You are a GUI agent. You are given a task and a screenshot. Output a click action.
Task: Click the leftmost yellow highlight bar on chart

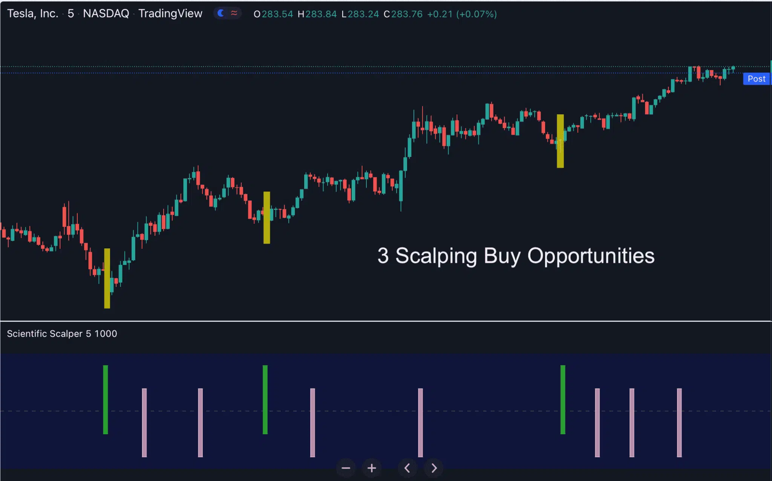click(x=107, y=278)
